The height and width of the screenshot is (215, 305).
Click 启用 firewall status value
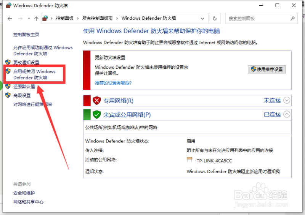(x=191, y=141)
